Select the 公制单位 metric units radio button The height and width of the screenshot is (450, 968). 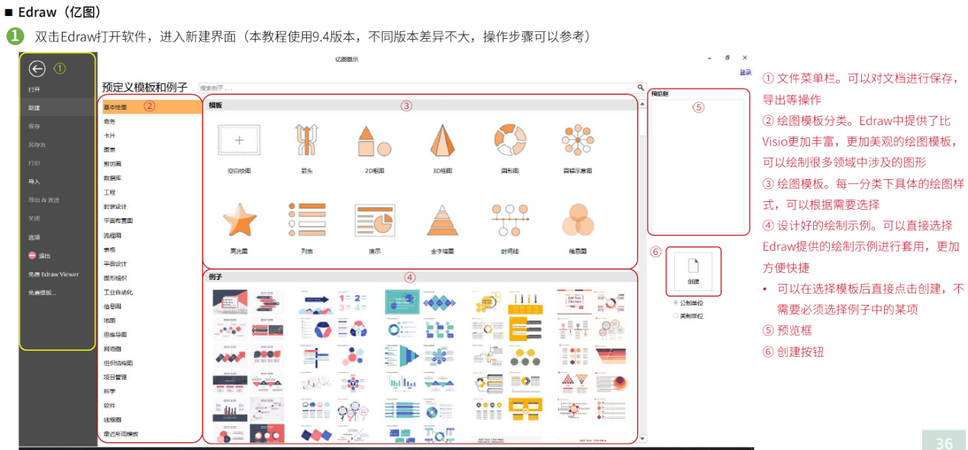point(675,303)
